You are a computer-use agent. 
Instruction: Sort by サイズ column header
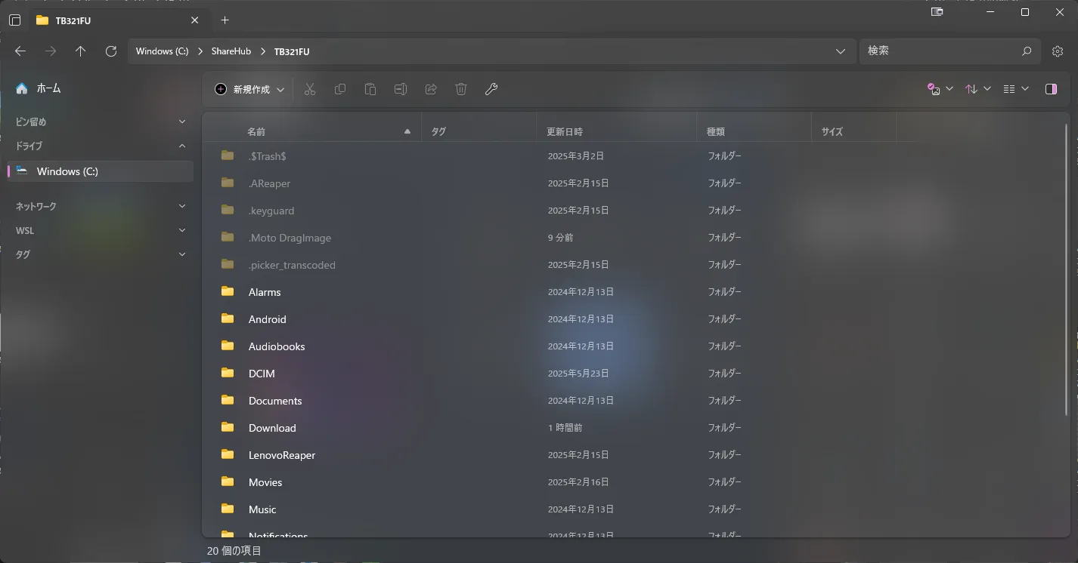tap(854, 131)
